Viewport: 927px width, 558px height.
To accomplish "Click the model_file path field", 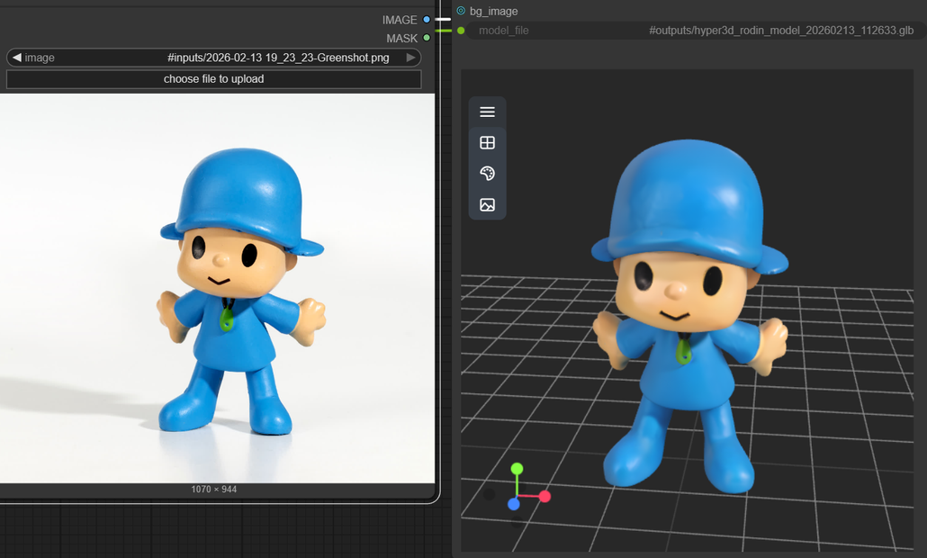I will [x=697, y=30].
